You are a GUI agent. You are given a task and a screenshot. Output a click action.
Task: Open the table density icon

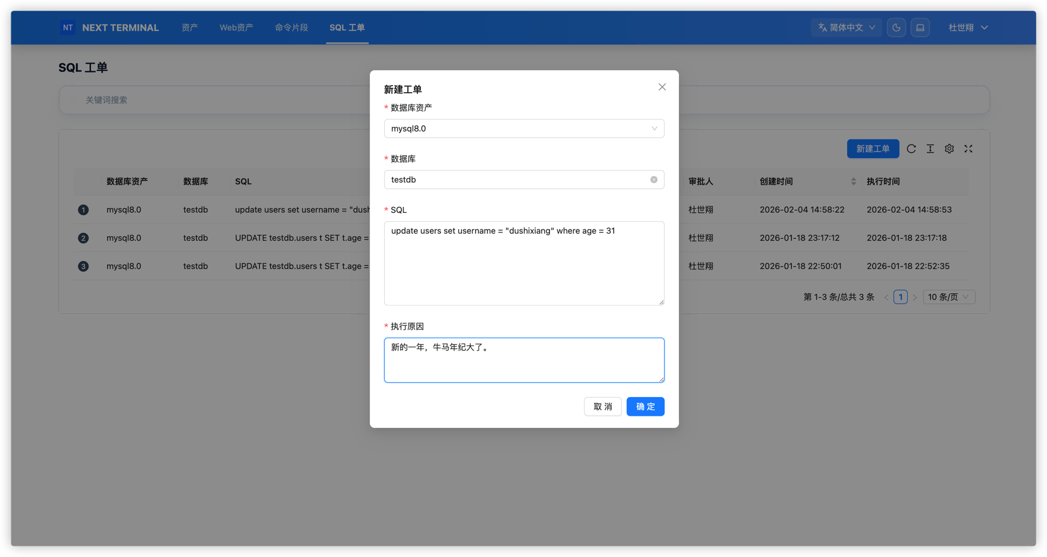point(930,149)
